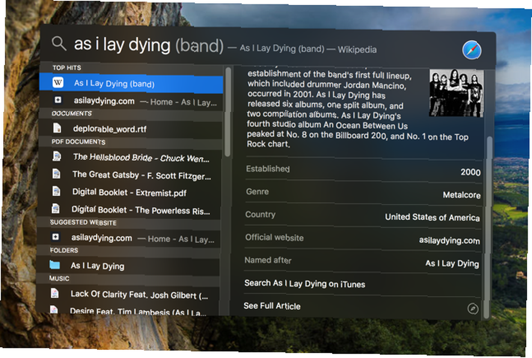Click the results list scrollbar
Viewport: 532px width, 358px height.
228,112
